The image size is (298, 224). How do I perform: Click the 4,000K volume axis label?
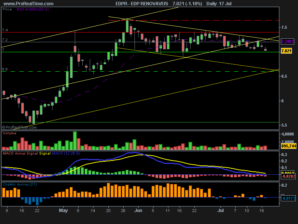tap(288, 134)
